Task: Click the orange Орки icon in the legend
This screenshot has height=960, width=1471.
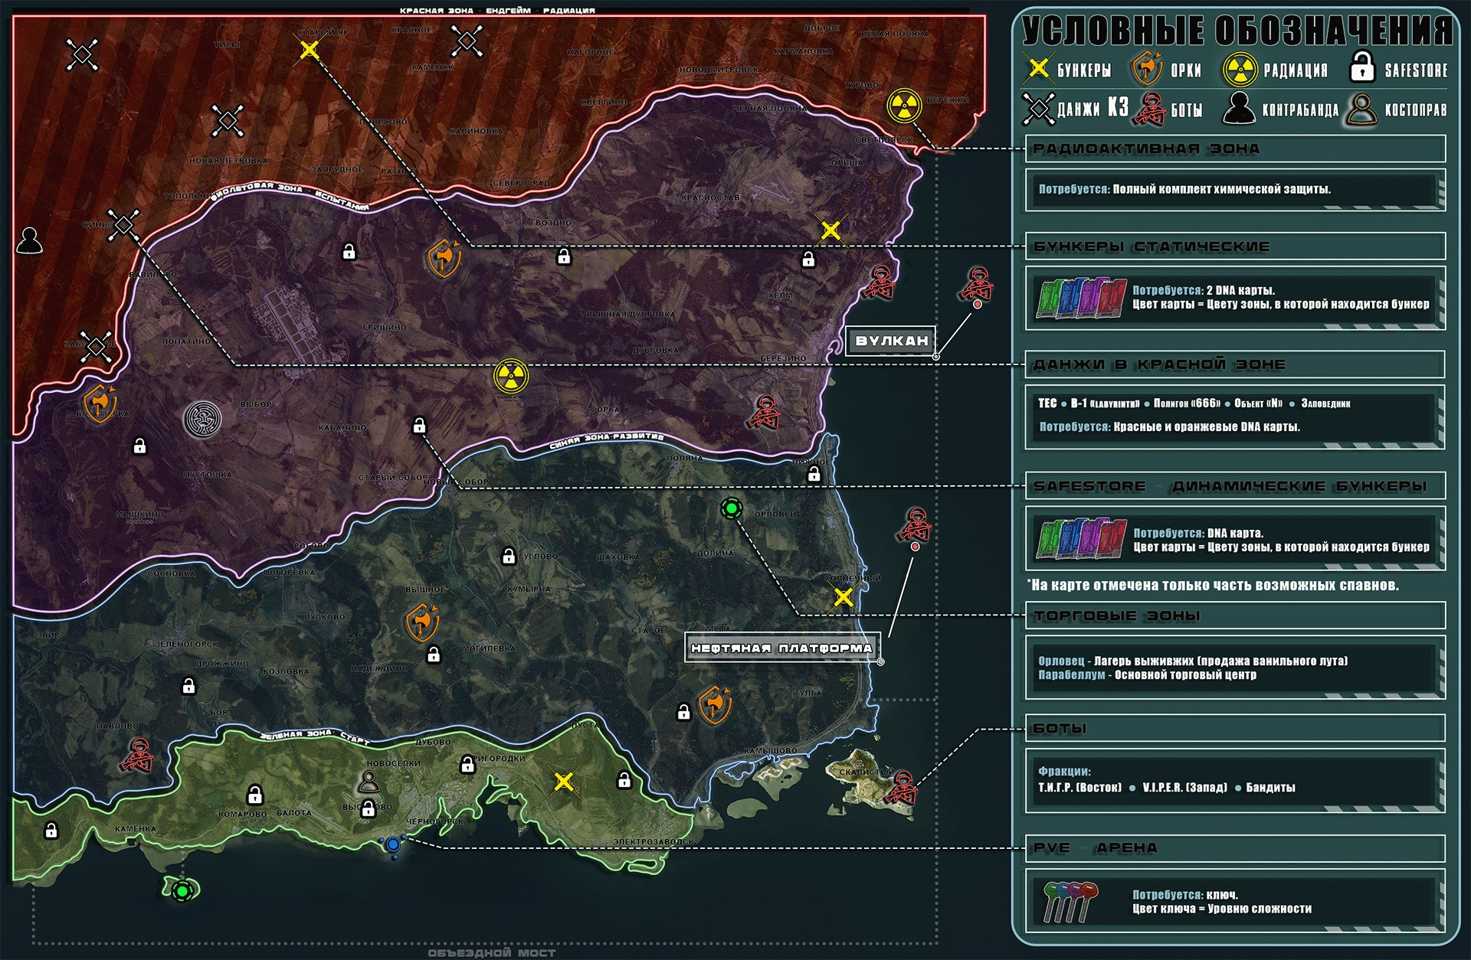Action: point(1147,69)
